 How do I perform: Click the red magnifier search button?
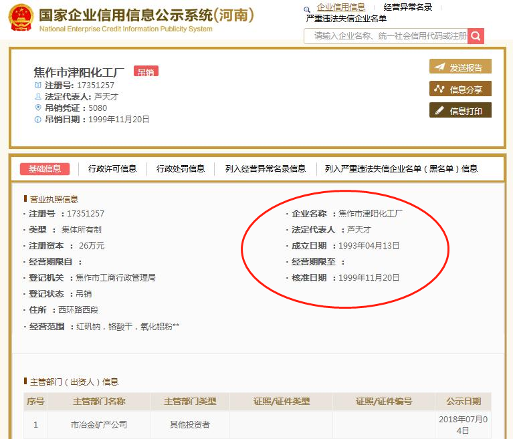point(476,36)
